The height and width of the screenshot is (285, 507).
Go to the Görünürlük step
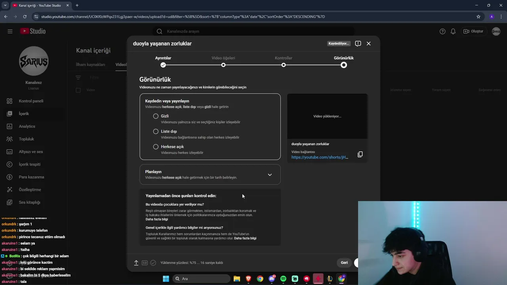(344, 61)
